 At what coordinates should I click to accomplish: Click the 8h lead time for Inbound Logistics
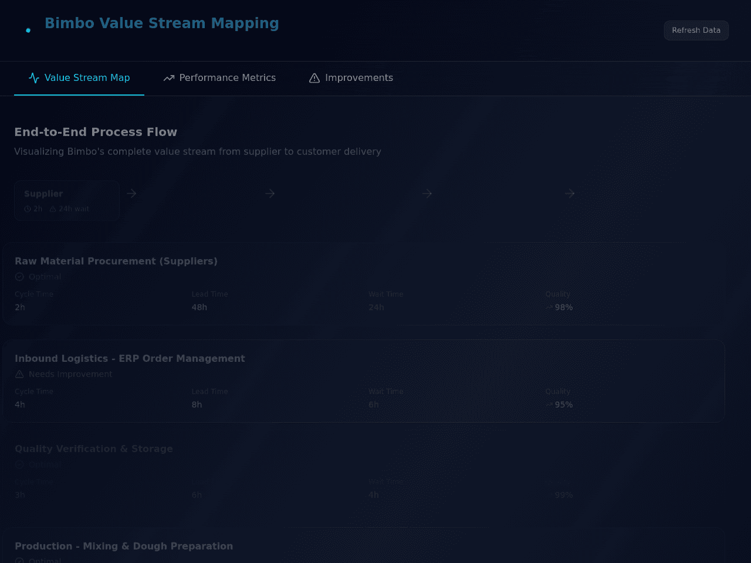197,405
